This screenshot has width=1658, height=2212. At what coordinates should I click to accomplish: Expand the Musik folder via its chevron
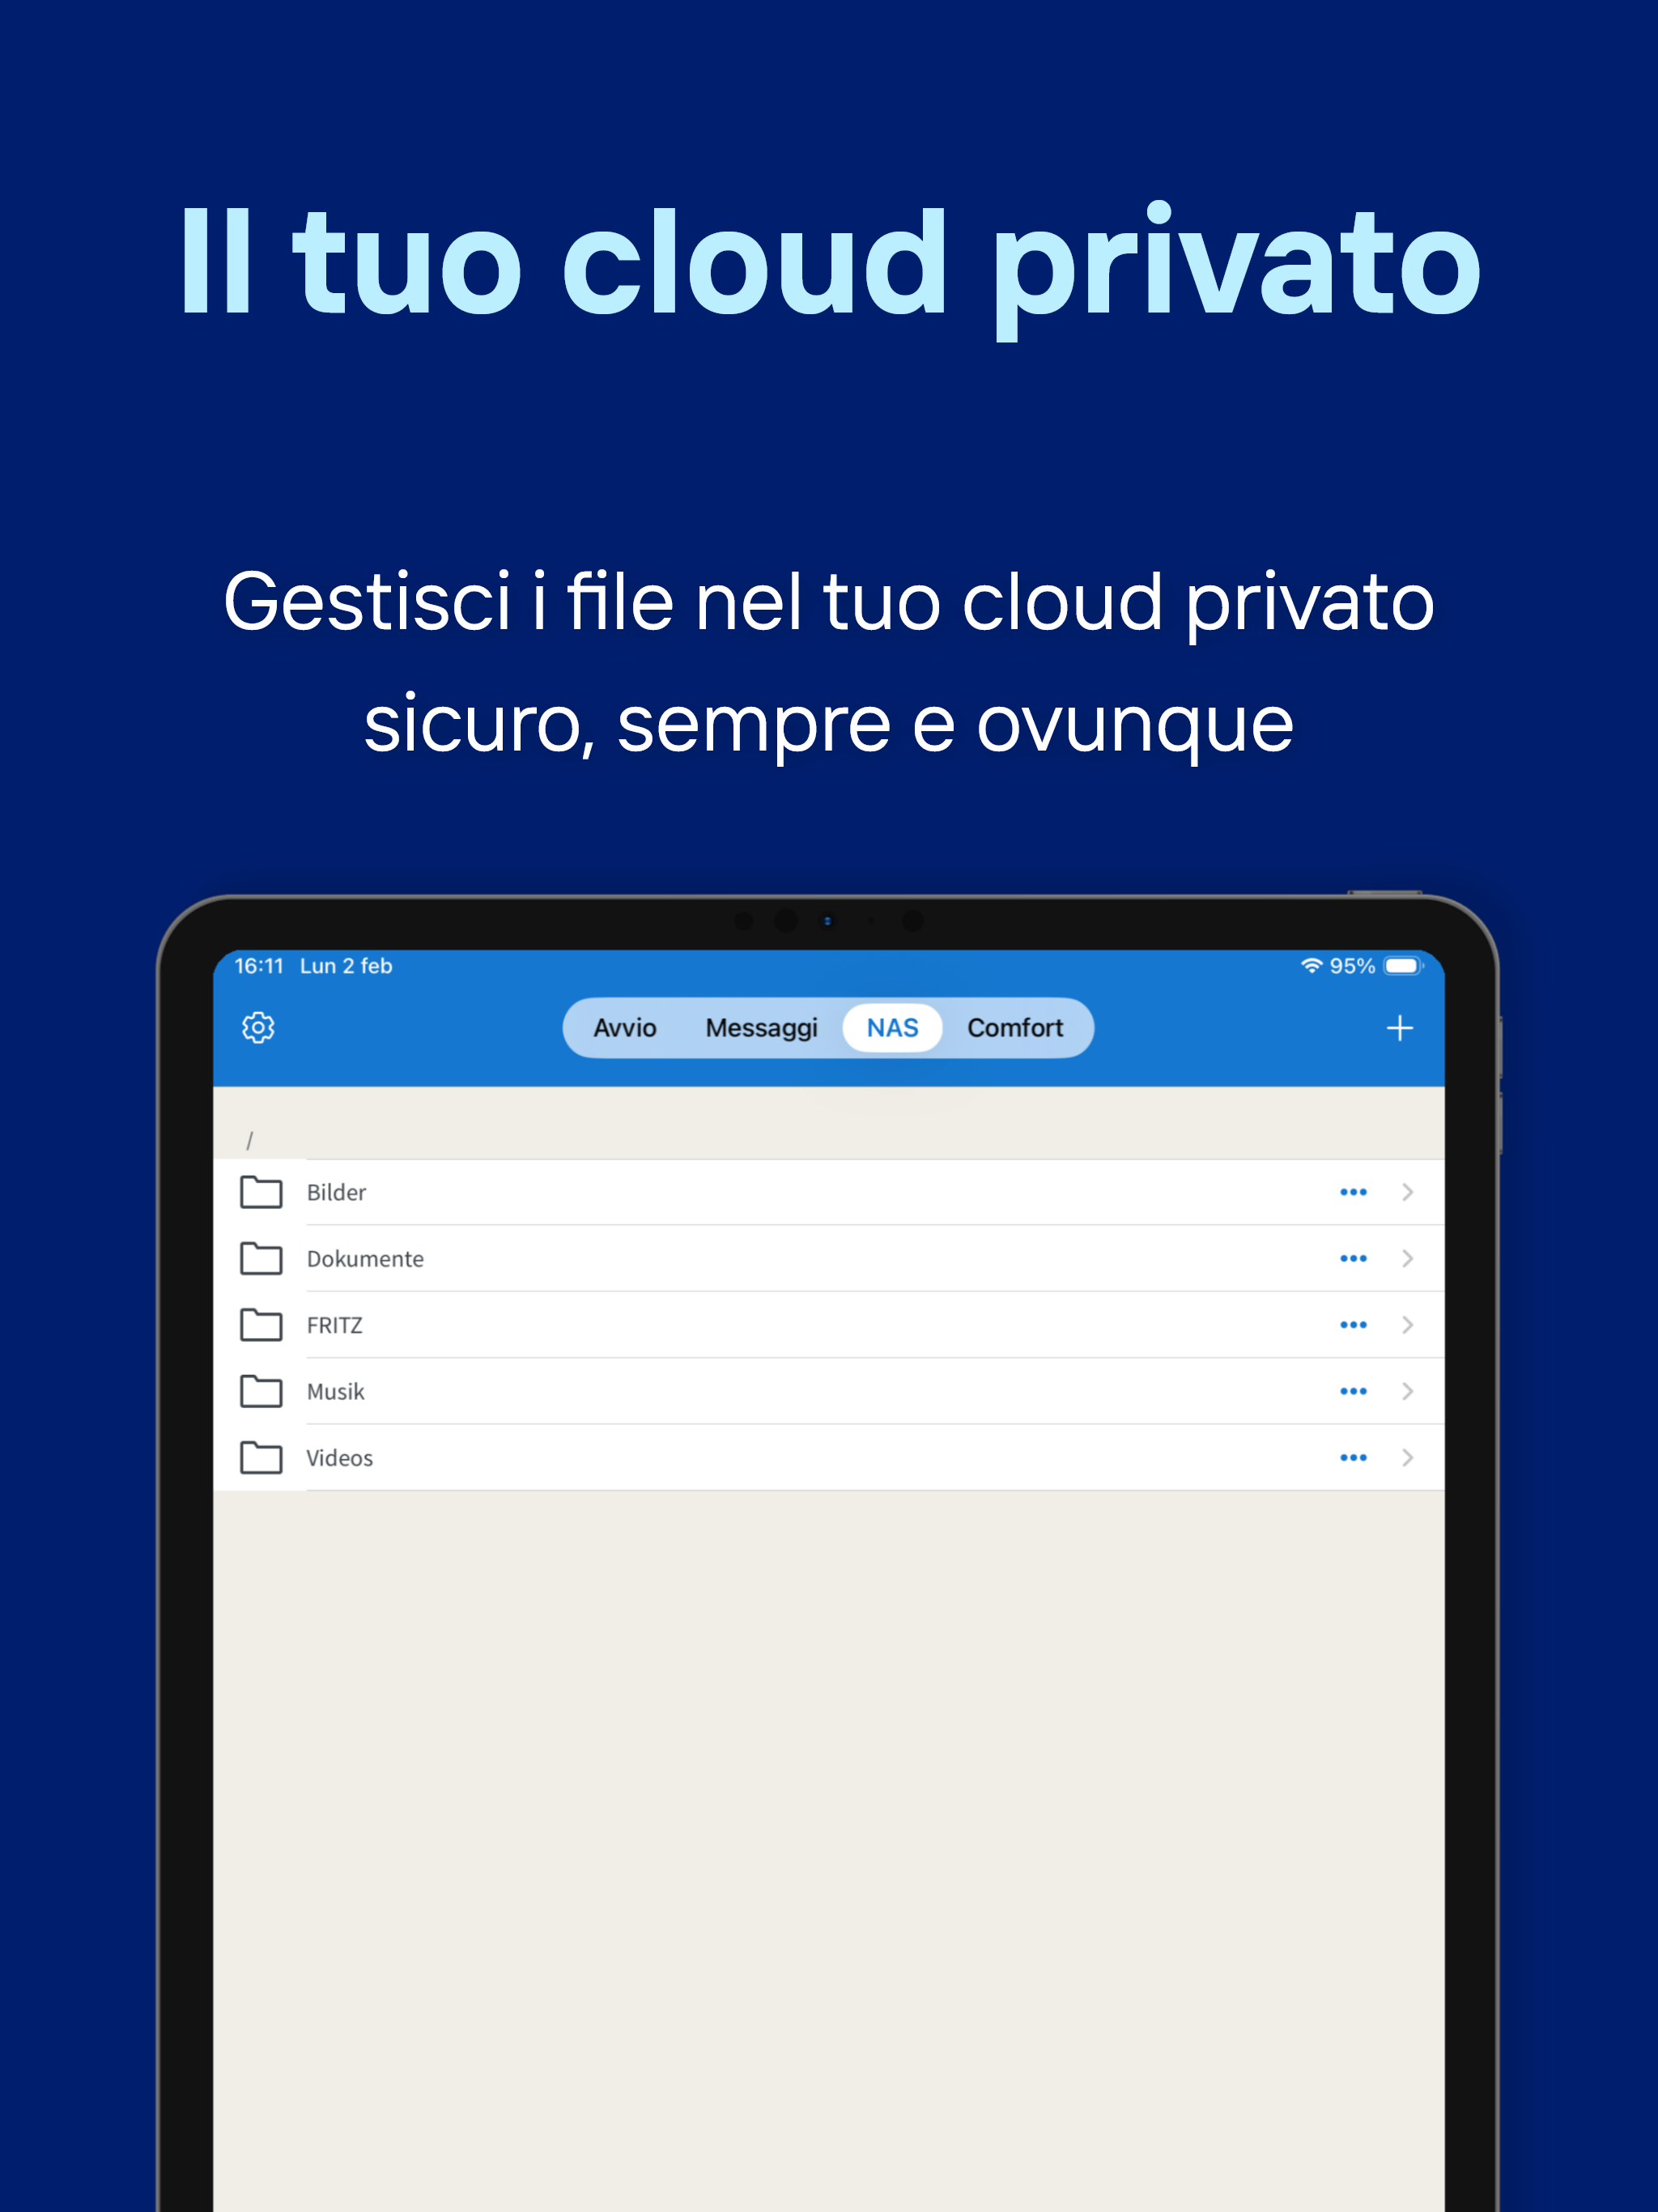click(1408, 1391)
